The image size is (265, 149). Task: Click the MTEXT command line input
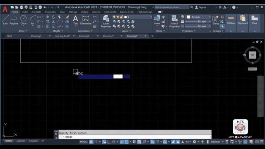[x=135, y=137]
